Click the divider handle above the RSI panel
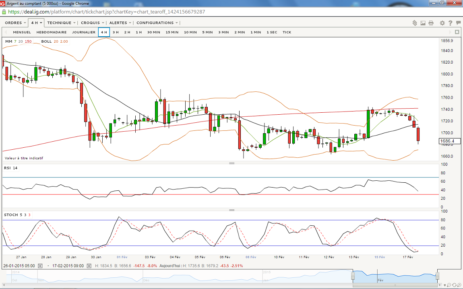 232,163
